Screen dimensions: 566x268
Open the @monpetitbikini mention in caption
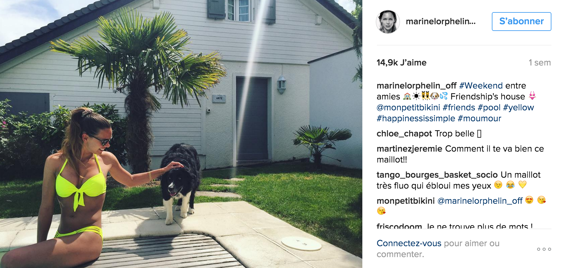click(408, 108)
